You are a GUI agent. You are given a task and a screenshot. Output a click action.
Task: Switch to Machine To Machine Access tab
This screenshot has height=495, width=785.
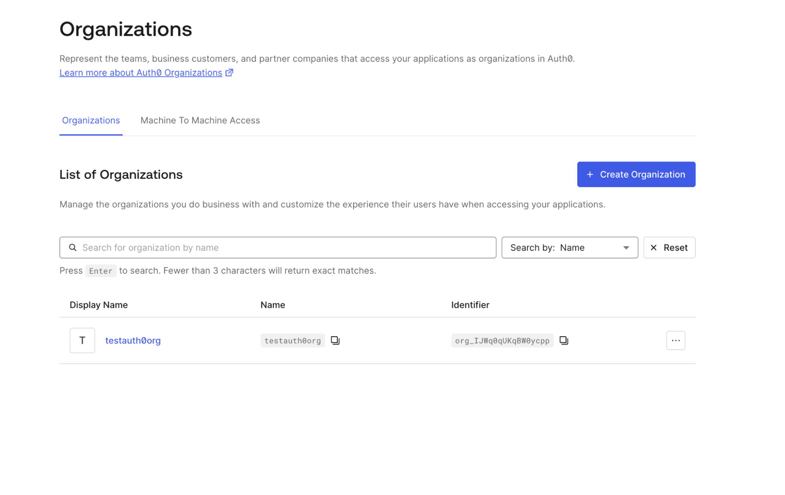[x=200, y=120]
